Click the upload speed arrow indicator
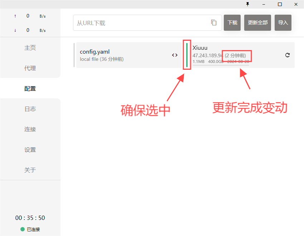Viewport: 304px width, 236px height. coord(15,16)
